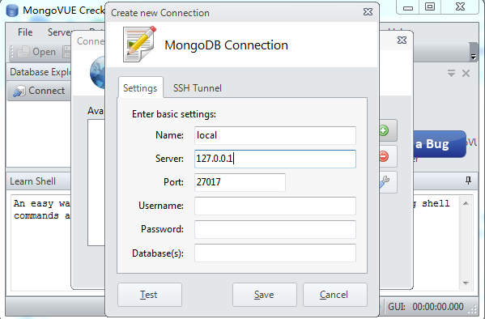Click the Open toolbar icon
Viewport: 485px width, 319px height.
(x=23, y=52)
